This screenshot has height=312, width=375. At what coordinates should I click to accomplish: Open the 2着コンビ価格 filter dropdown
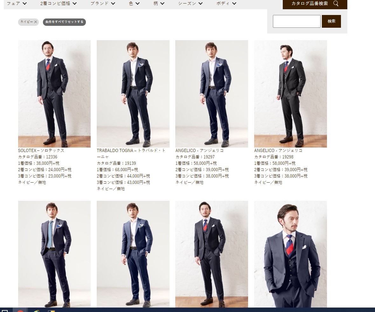(x=59, y=4)
